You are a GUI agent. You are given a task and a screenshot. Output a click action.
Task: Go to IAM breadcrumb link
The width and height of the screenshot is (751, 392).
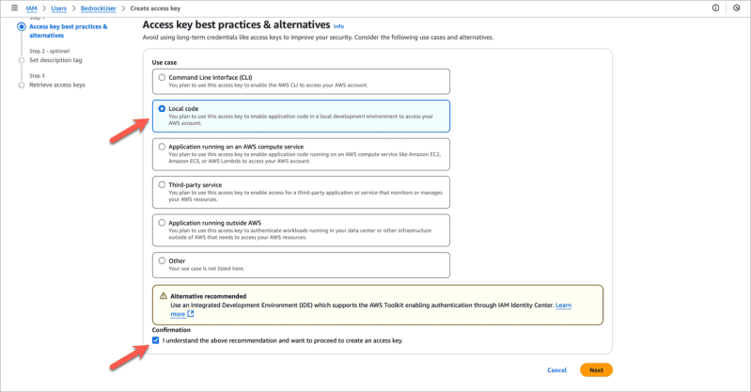[x=32, y=8]
